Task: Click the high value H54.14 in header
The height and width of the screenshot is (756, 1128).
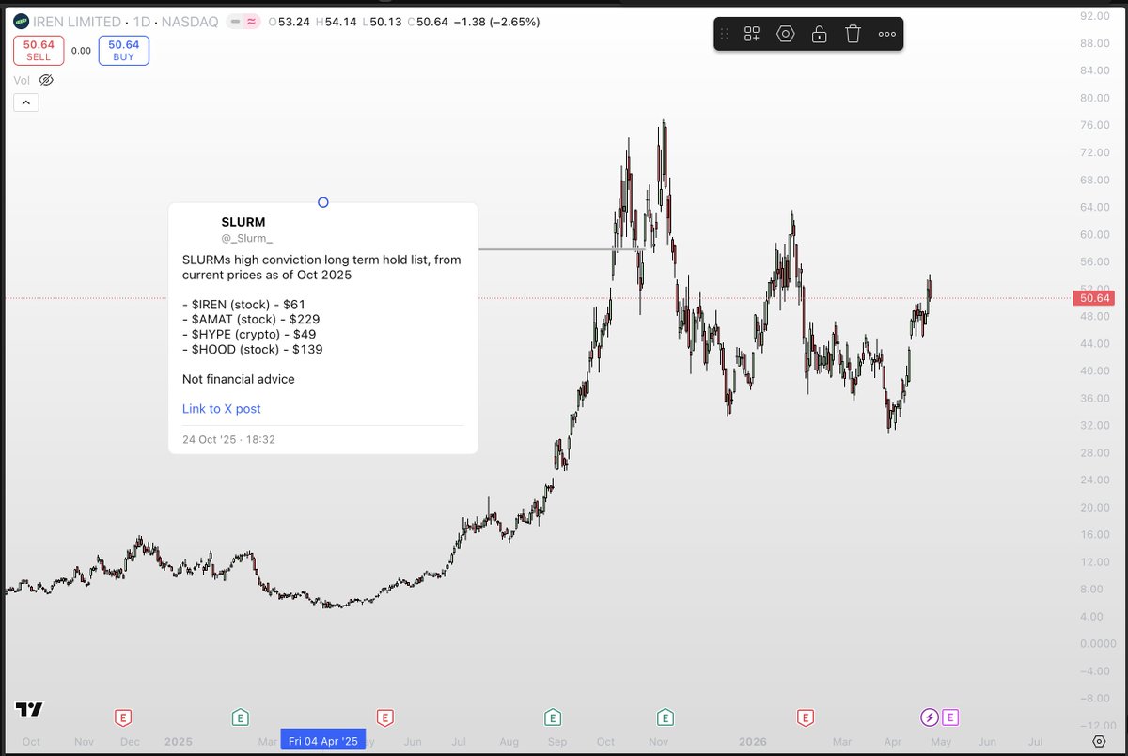Action: tap(335, 22)
